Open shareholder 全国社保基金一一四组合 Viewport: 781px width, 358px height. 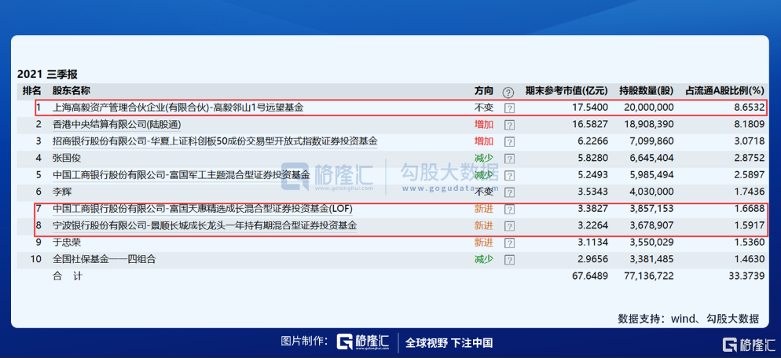point(104,259)
